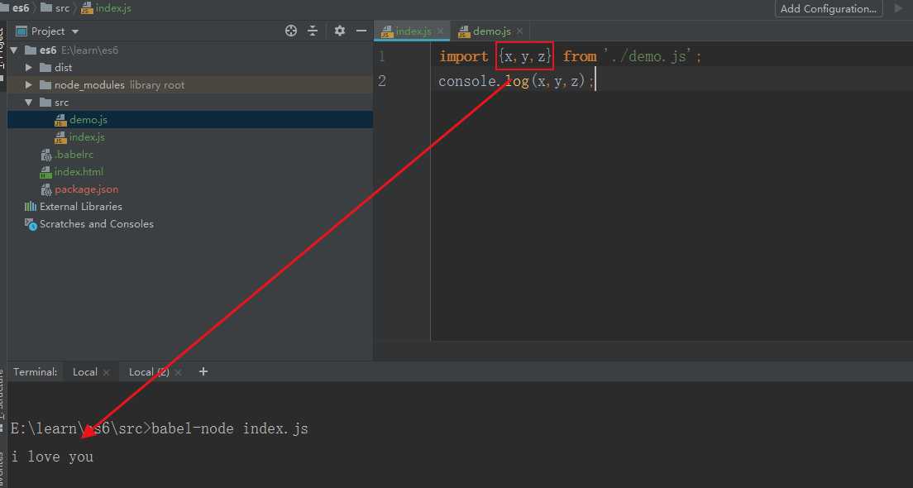The image size is (913, 488).
Task: Close the demo.js editor tab
Action: (x=519, y=31)
